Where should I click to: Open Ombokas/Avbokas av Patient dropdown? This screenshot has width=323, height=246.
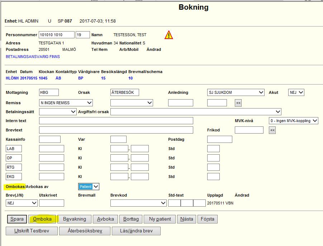pyautogui.click(x=89, y=187)
